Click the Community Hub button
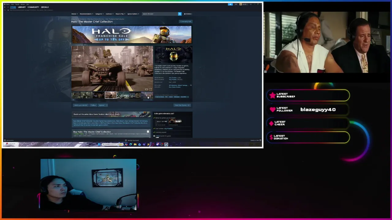This screenshot has width=392, height=220. (x=186, y=21)
